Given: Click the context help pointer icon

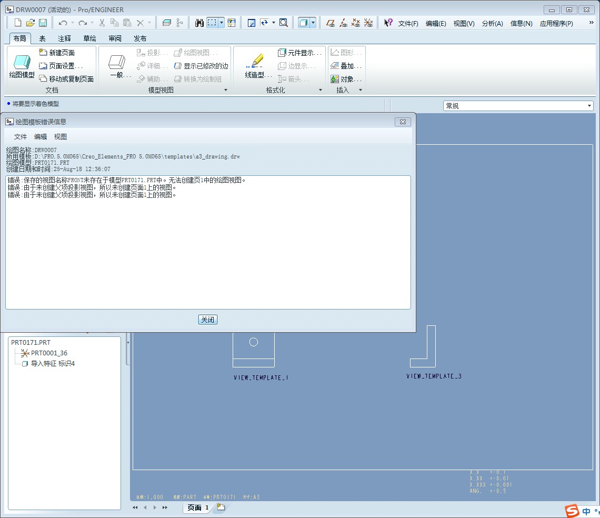Looking at the screenshot, I should [x=388, y=23].
